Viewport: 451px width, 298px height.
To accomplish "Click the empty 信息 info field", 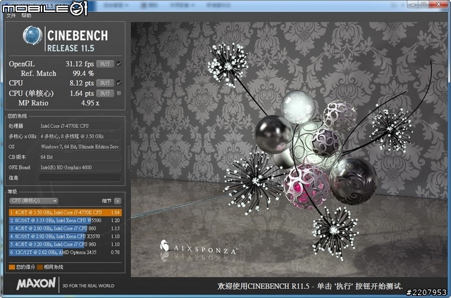I will [80, 178].
